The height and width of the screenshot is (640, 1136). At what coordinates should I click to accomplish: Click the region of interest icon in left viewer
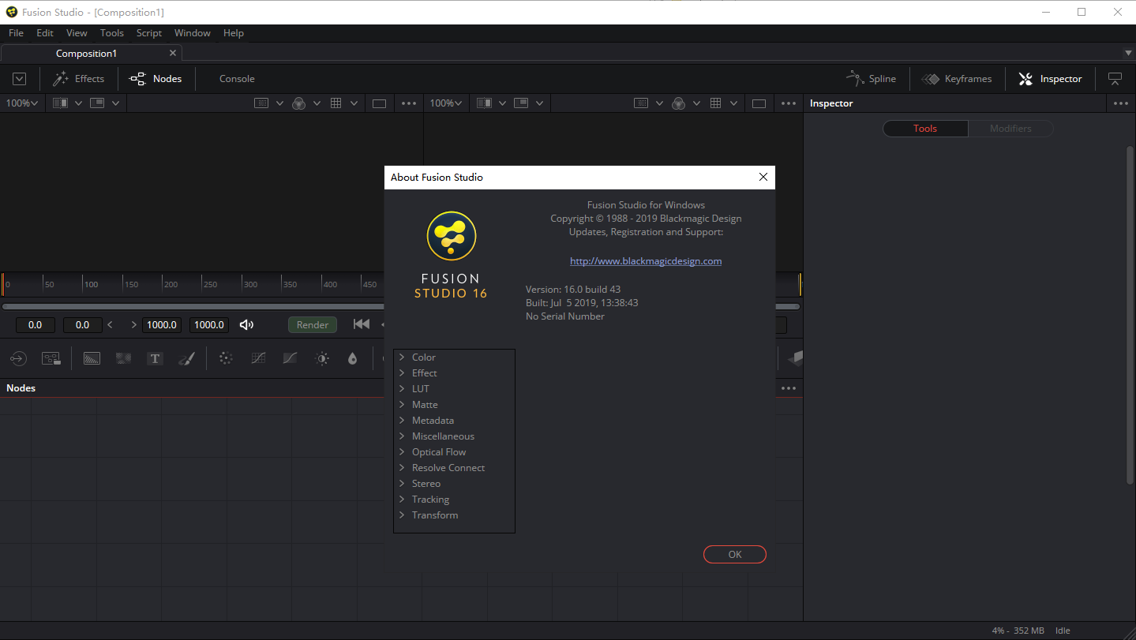point(261,103)
